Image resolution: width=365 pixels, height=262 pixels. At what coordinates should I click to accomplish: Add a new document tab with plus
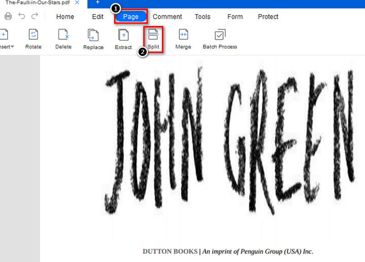(x=98, y=2)
